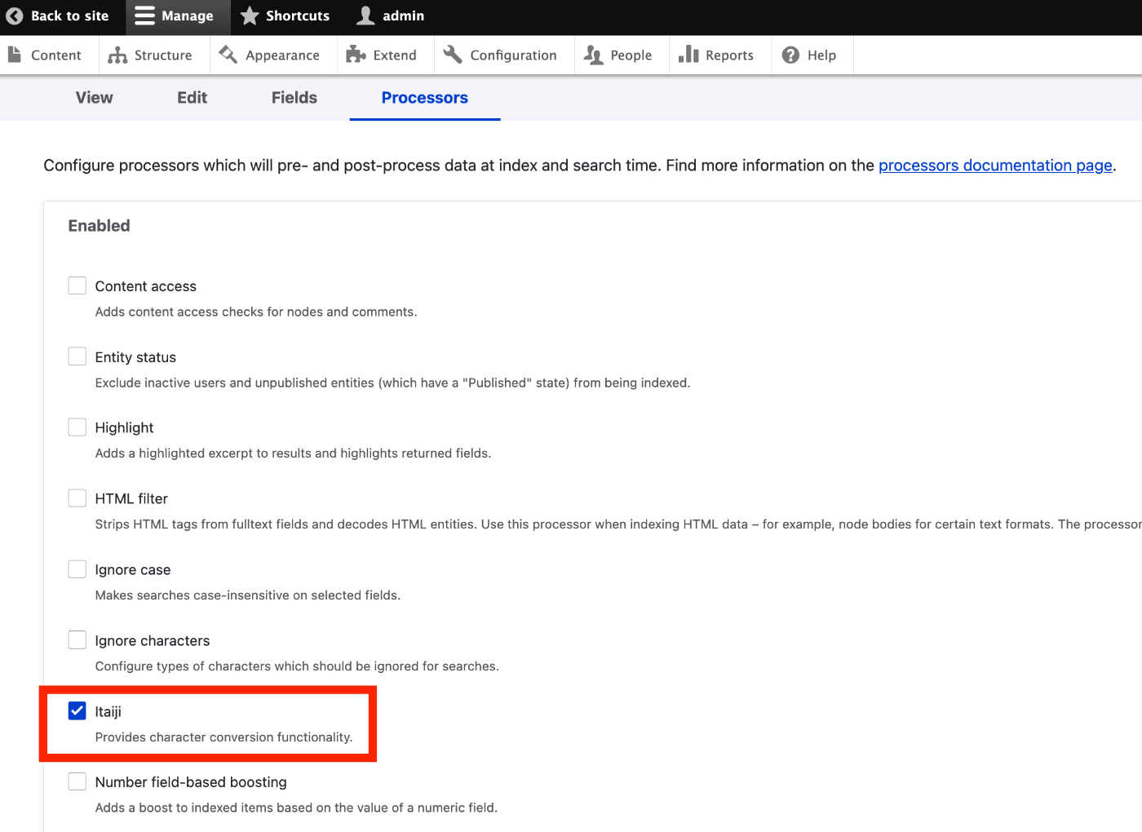This screenshot has width=1142, height=832.
Task: Click Number field-based boosting label text
Action: (x=191, y=782)
